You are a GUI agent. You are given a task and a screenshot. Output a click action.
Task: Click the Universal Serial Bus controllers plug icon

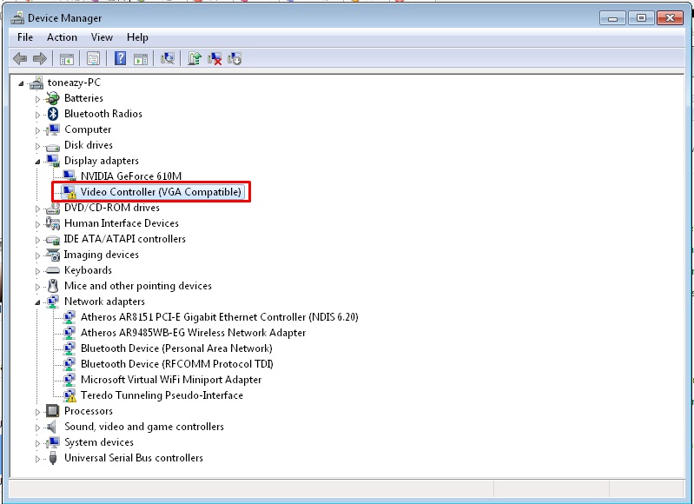53,458
